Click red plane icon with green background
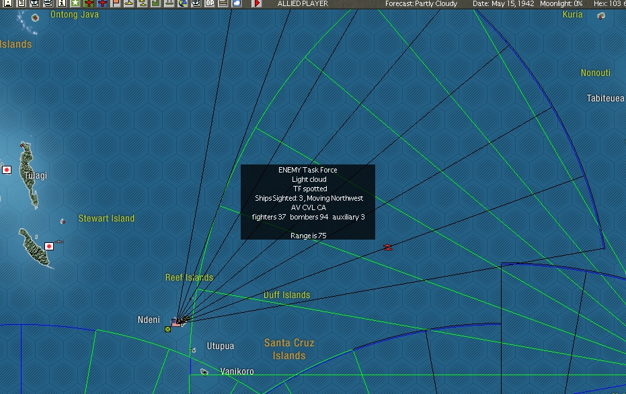This screenshot has width=626, height=394. pyautogui.click(x=89, y=3)
